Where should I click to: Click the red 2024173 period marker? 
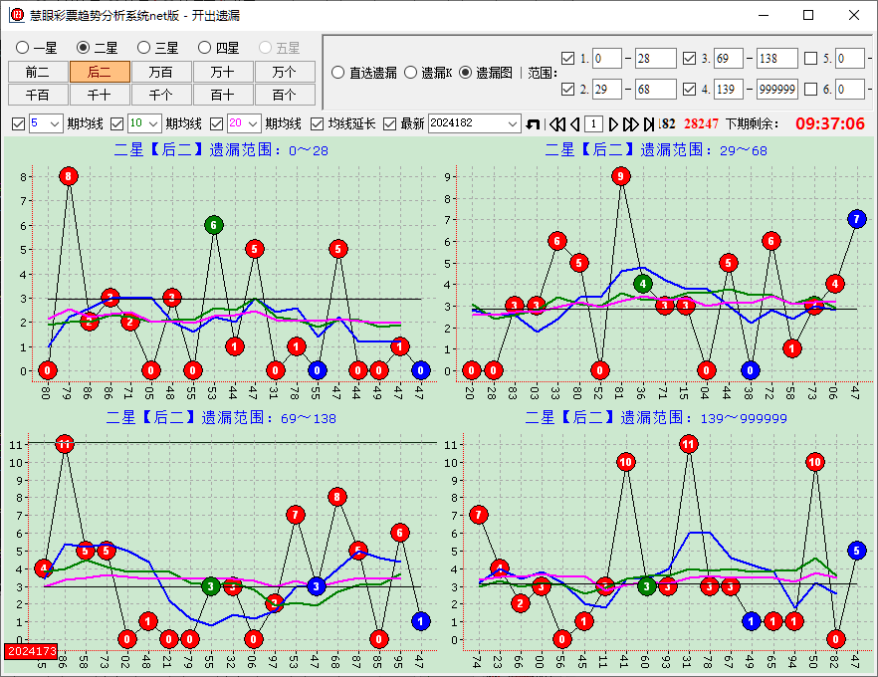click(x=32, y=650)
